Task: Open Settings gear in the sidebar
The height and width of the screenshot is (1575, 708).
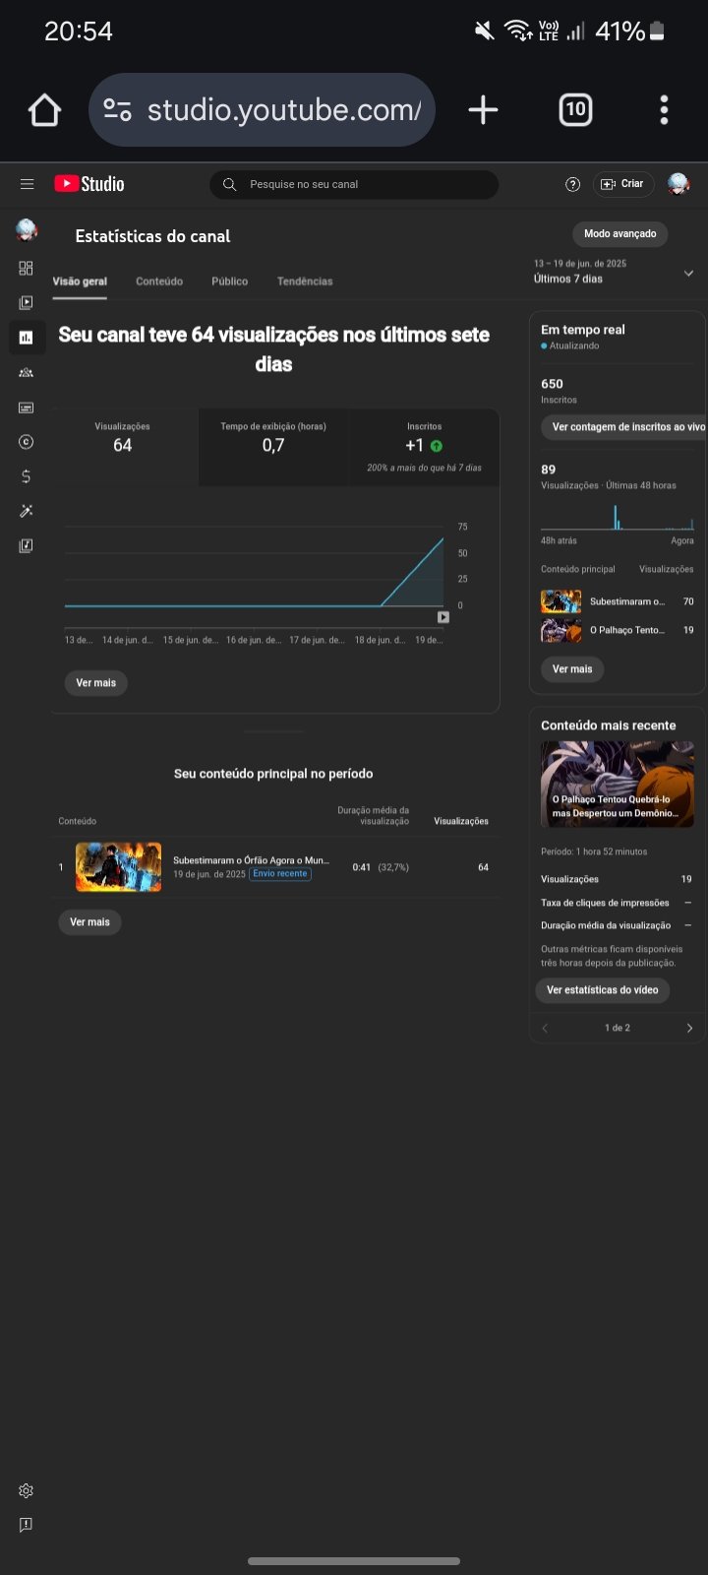Action: pos(27,1490)
